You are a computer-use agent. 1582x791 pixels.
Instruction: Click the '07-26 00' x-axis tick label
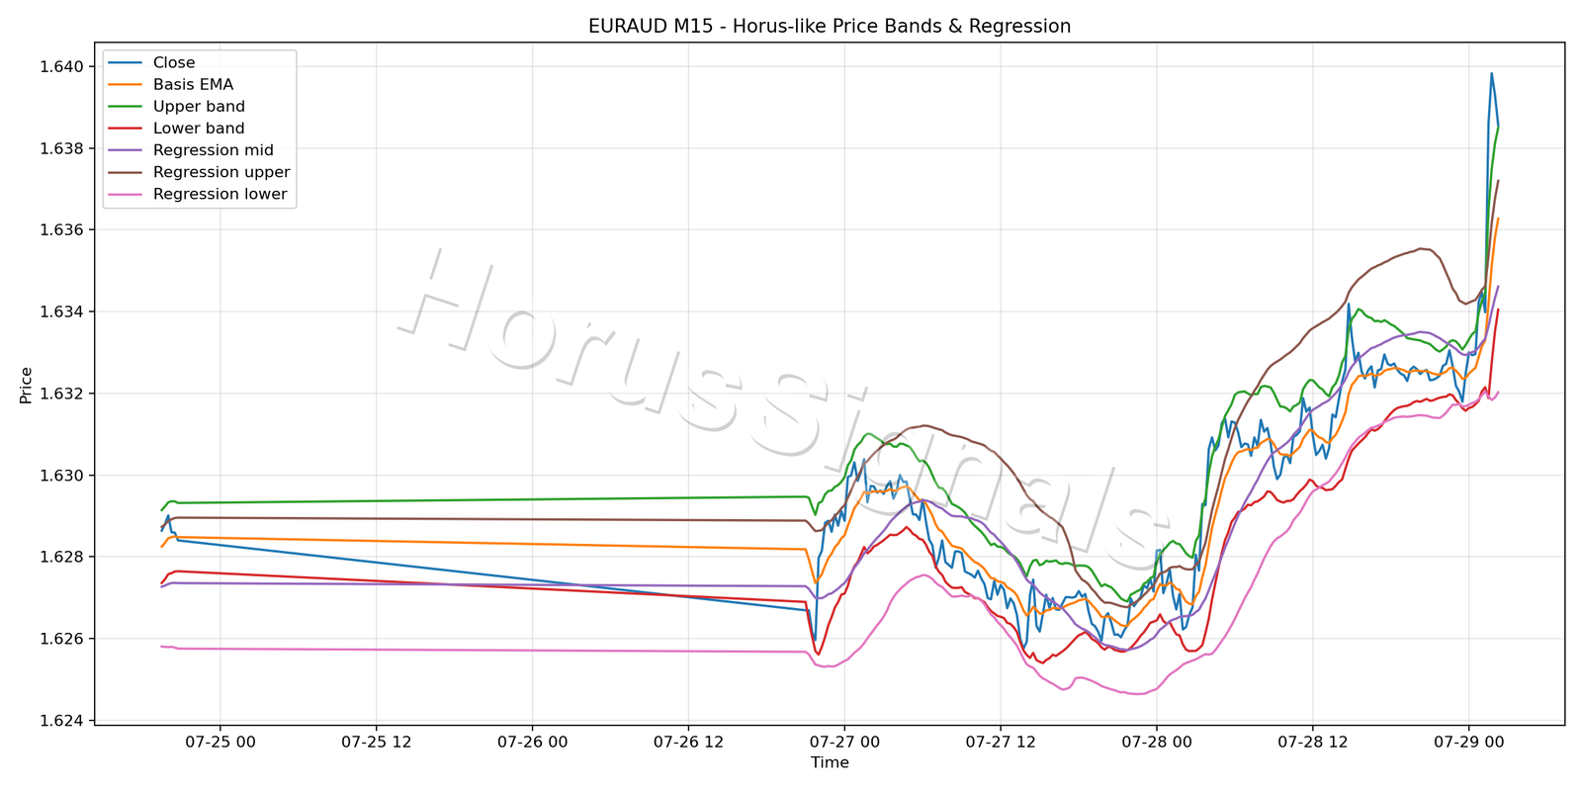point(533,742)
